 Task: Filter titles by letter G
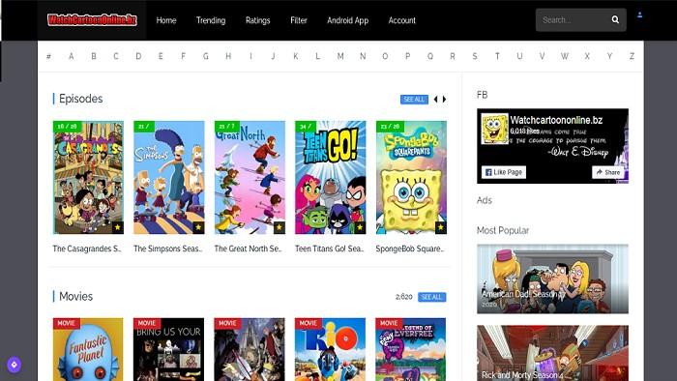coord(206,56)
